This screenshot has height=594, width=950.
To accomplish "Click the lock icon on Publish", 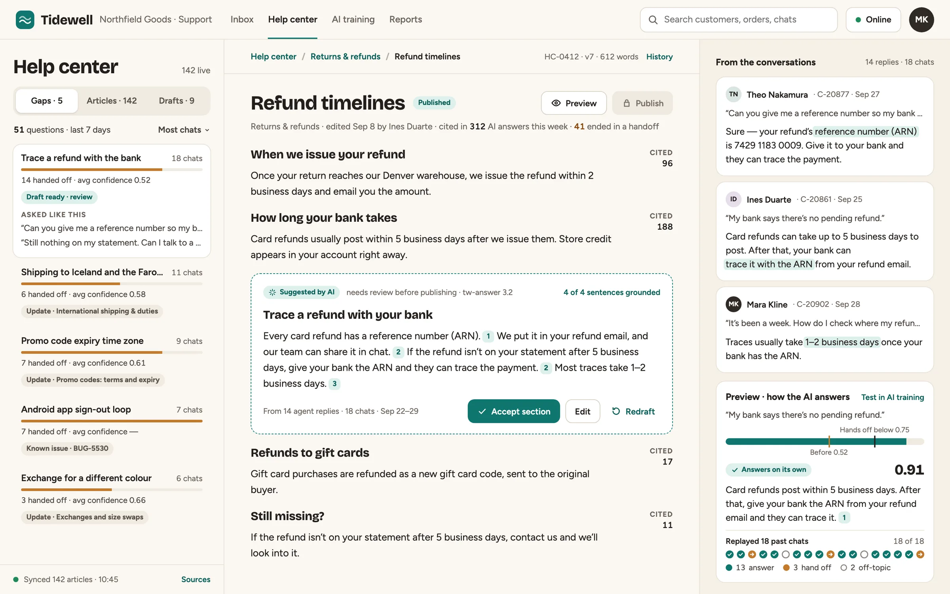I will [x=627, y=103].
